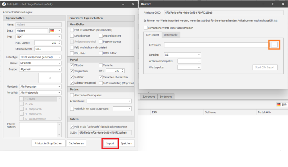Open CSV file browse button with three dots
This screenshot has height=167, width=288.
point(274,45)
